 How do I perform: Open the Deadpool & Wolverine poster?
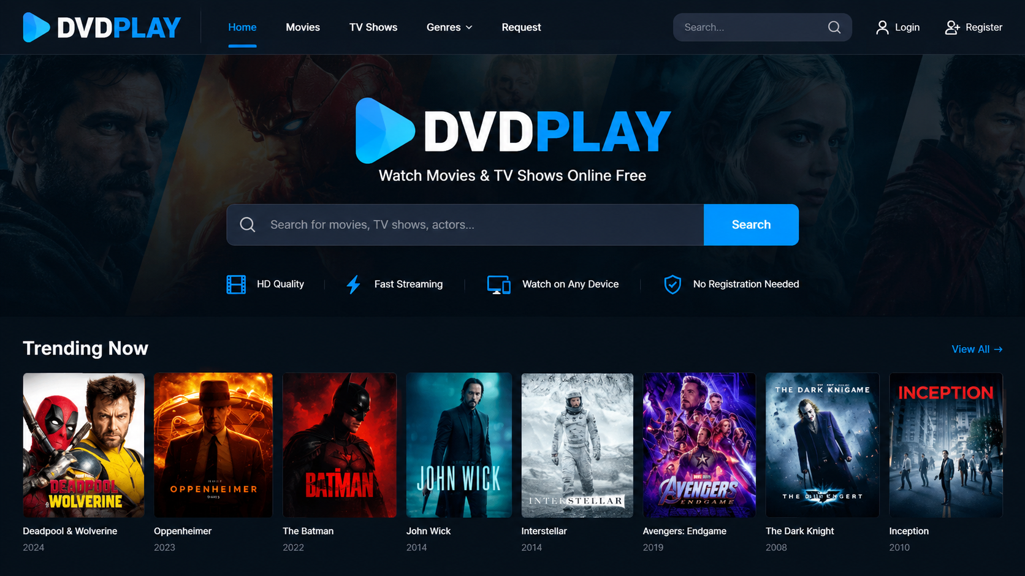pos(83,445)
